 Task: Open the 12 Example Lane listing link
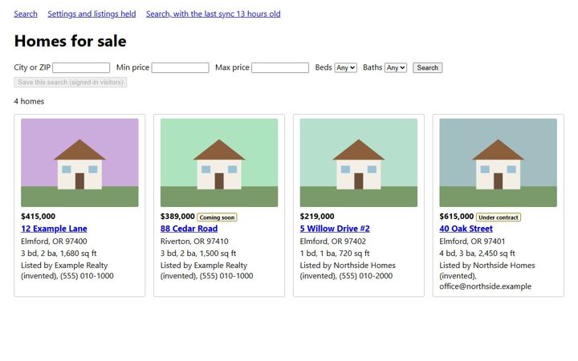[55, 229]
